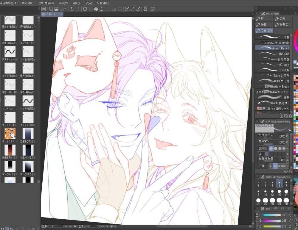Click reset tool property to default icon
Image resolution: width=298 pixels, height=230 pixels.
[286, 171]
